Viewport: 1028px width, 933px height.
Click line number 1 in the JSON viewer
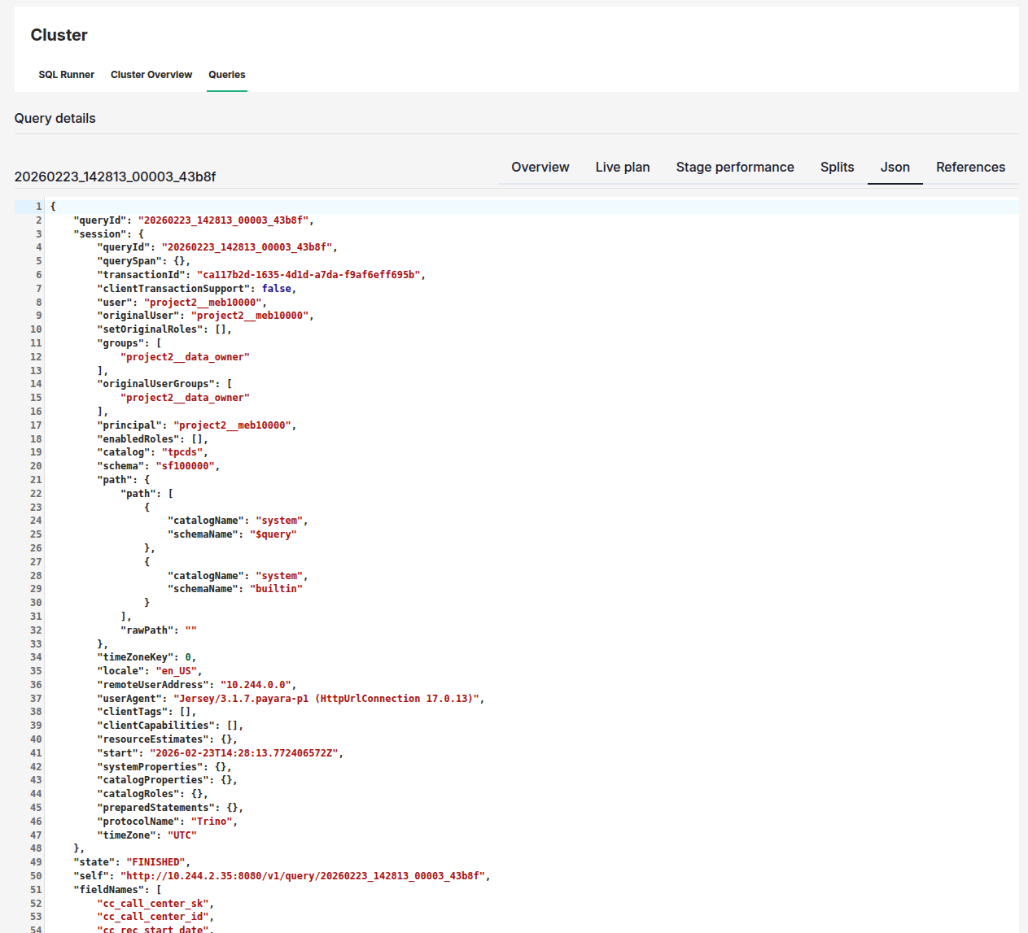pyautogui.click(x=36, y=206)
